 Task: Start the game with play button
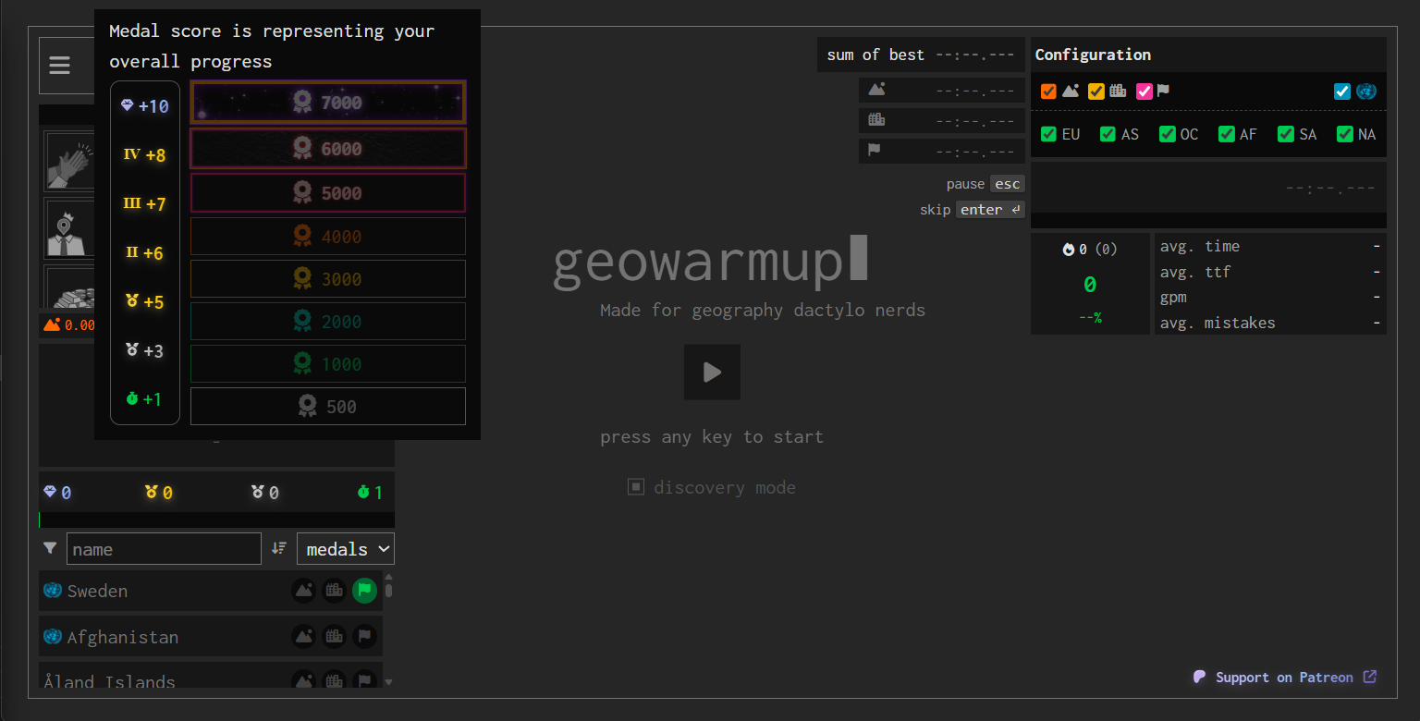click(712, 372)
